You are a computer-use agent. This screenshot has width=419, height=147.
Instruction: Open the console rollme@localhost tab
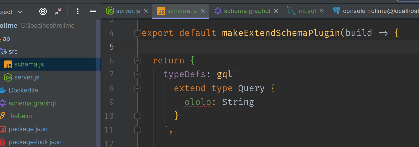point(376,11)
